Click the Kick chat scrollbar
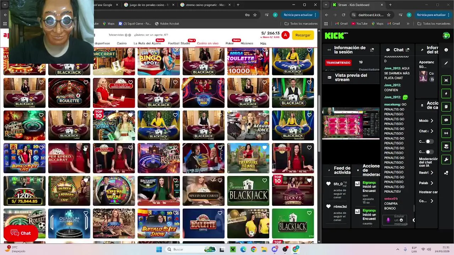The image size is (454, 255). coord(414,209)
